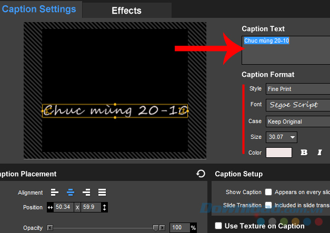Screen dimensions: 330x233
Task: Toggle italic caption formatting
Action: (x=319, y=153)
